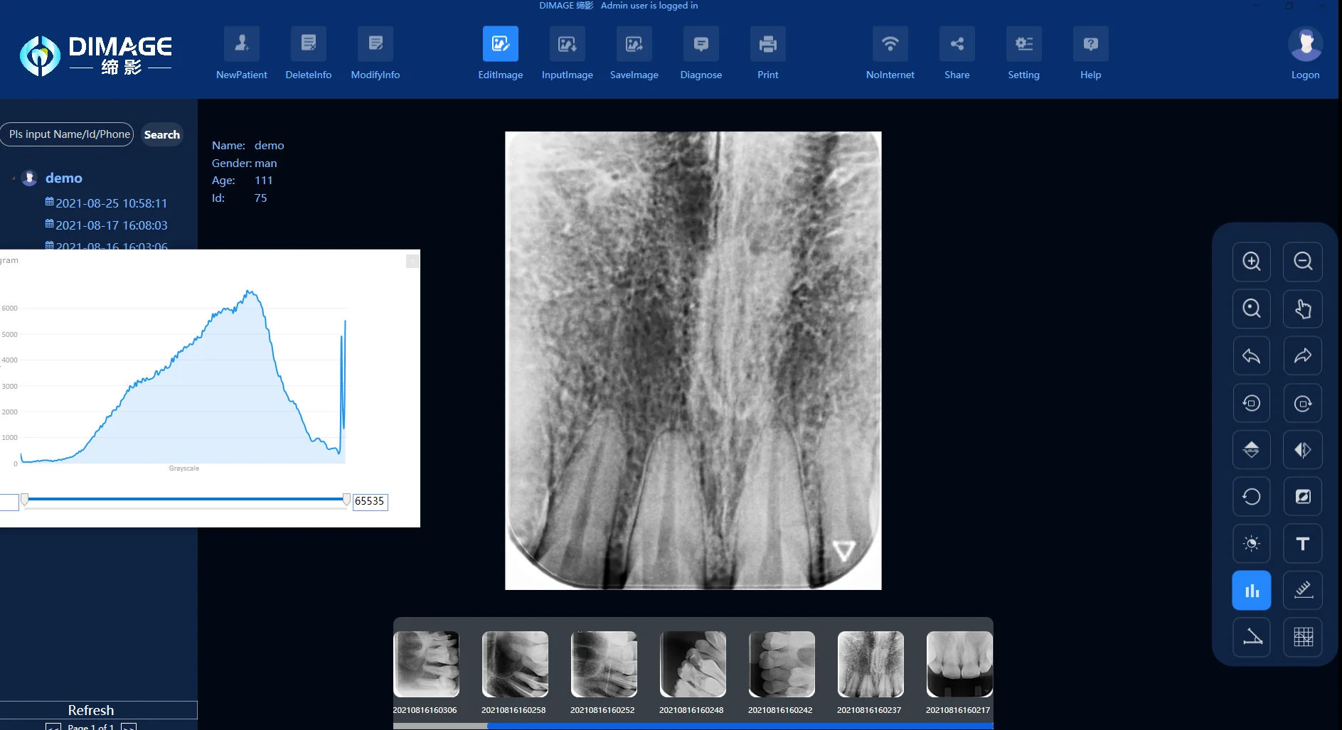1342x730 pixels.
Task: Refresh the patient list
Action: point(90,709)
